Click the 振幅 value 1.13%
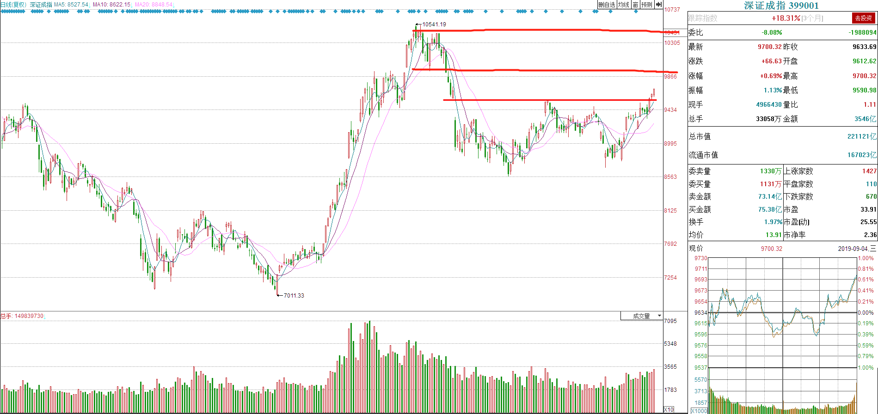 (773, 90)
